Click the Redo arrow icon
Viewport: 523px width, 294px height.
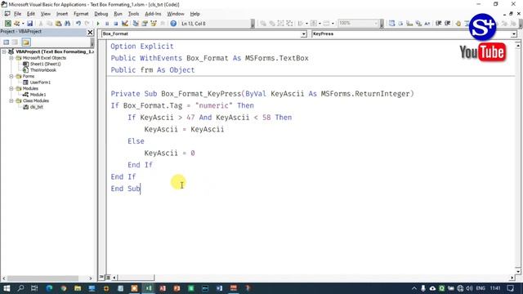coord(87,24)
